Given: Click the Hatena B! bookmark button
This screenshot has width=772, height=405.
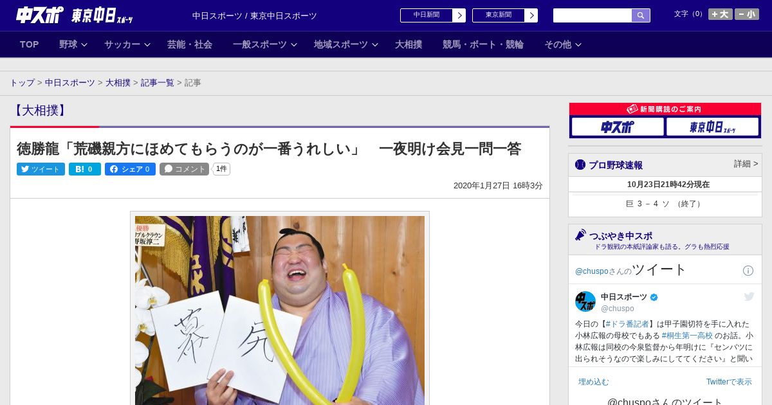Looking at the screenshot, I should (85, 169).
